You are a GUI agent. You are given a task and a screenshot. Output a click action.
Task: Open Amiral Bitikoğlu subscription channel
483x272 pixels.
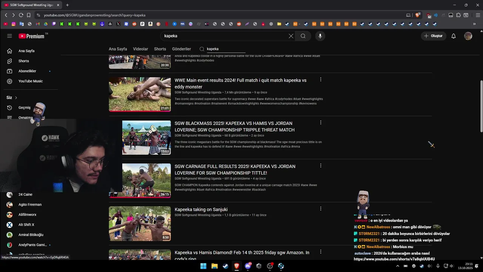pyautogui.click(x=30, y=235)
